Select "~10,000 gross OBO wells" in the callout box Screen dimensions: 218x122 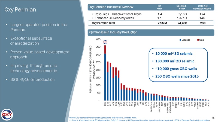[176, 69]
